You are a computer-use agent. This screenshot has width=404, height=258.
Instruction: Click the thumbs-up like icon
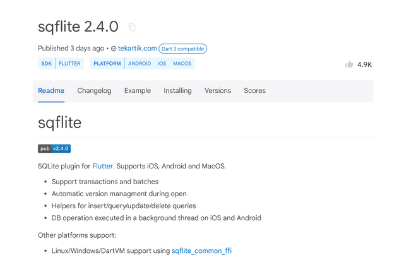(349, 64)
